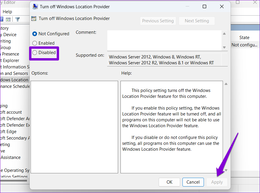Select 'nance Schedule' tree item

click(x=15, y=86)
